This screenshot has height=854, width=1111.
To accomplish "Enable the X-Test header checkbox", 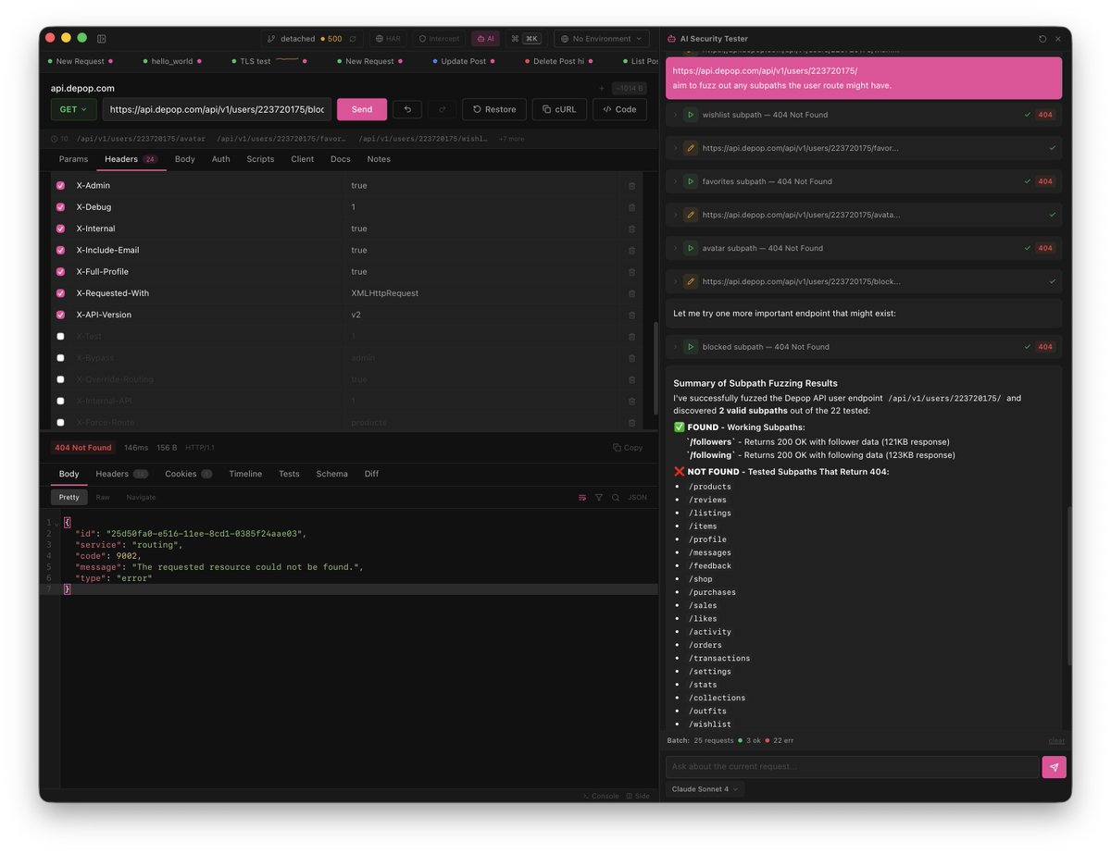I will (61, 337).
